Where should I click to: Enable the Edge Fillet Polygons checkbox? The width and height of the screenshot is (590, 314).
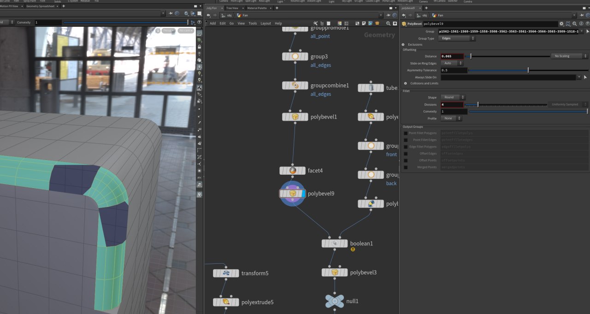[x=406, y=147]
